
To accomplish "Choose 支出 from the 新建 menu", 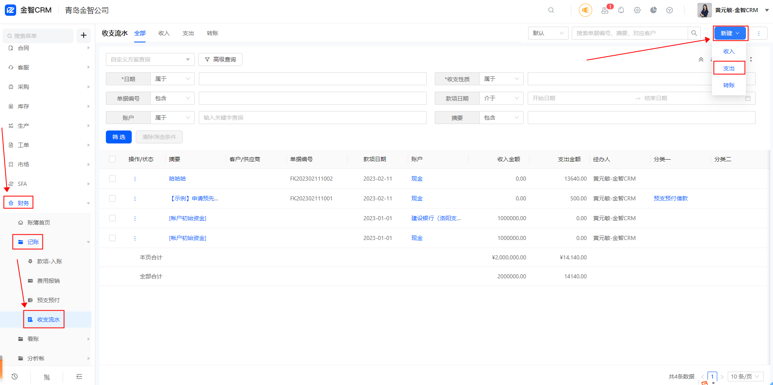I will (729, 68).
